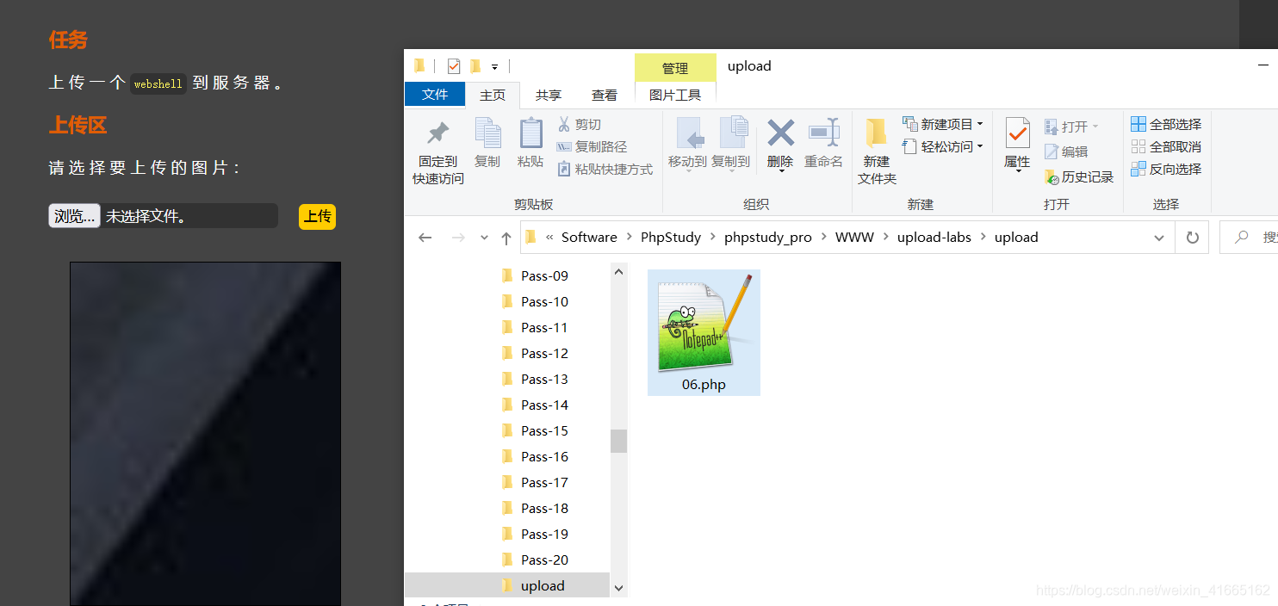The width and height of the screenshot is (1278, 606).
Task: Expand address bar history dropdown
Action: pyautogui.click(x=1159, y=238)
